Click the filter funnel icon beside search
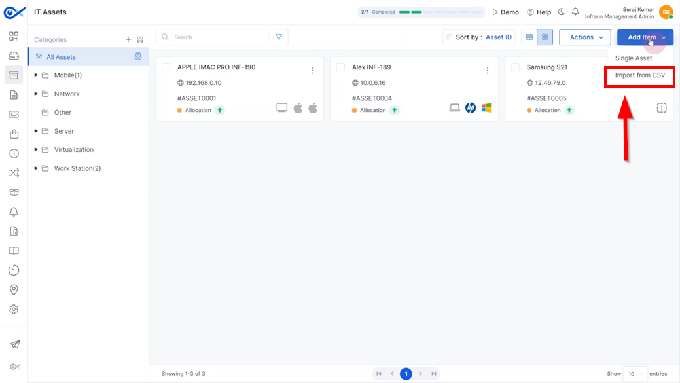The height and width of the screenshot is (383, 680). (279, 37)
